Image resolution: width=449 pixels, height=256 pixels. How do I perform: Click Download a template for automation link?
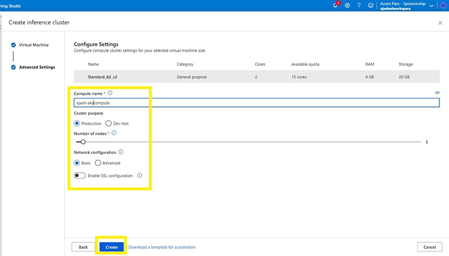point(162,247)
